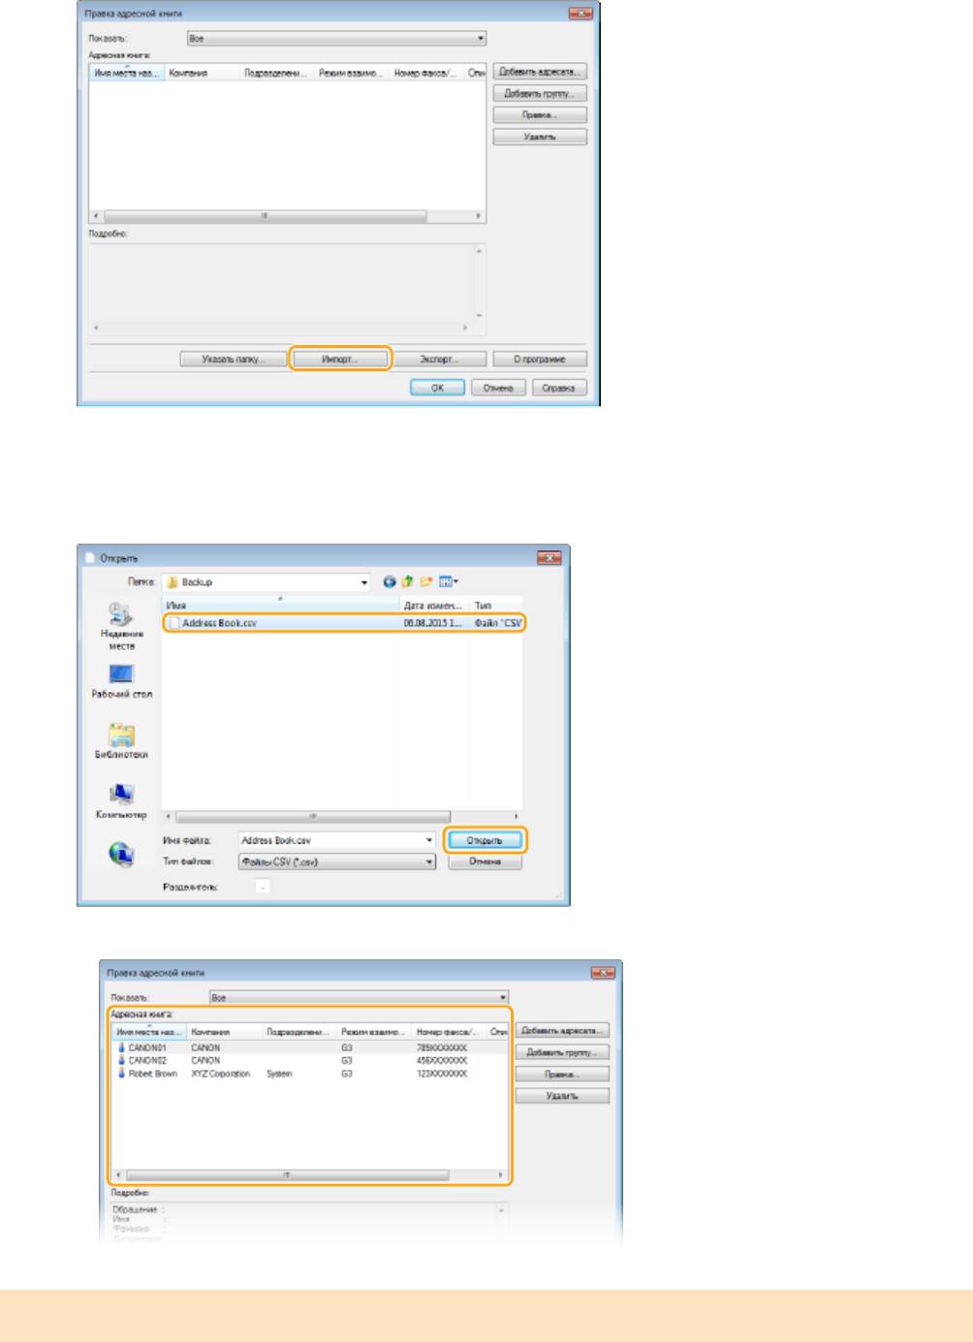Click the Открыть button
Image resolution: width=973 pixels, height=1342 pixels.
485,841
